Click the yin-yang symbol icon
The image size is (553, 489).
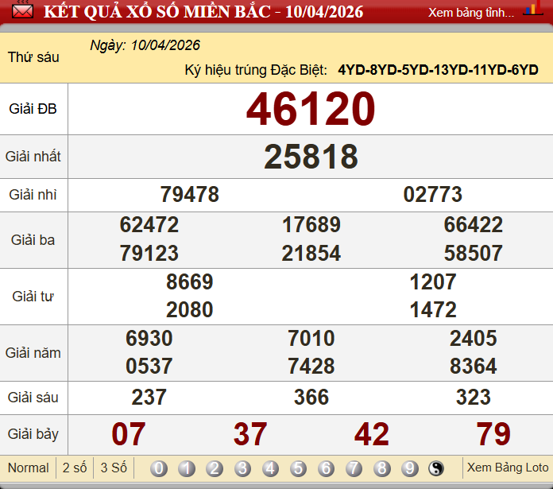click(x=436, y=468)
